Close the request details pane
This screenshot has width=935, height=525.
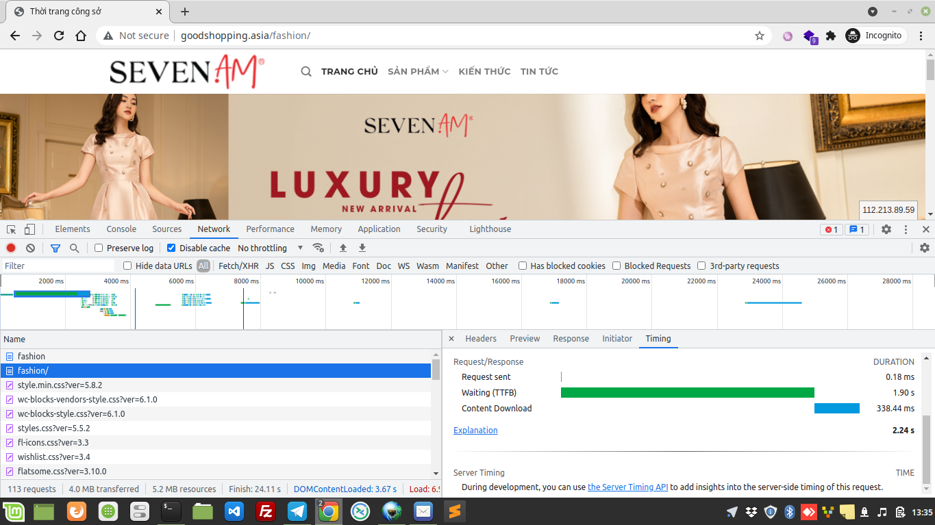click(x=451, y=339)
